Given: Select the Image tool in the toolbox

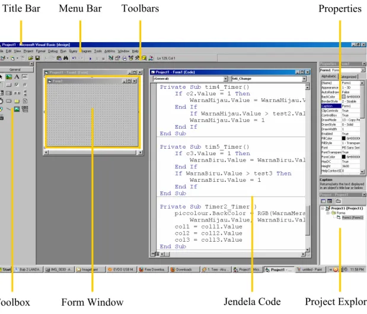Looking at the screenshot, I should (x=17, y=109).
